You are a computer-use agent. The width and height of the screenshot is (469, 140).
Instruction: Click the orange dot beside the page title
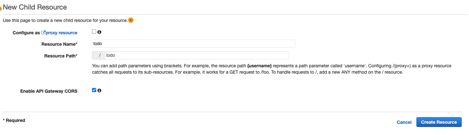[x=1, y=9]
